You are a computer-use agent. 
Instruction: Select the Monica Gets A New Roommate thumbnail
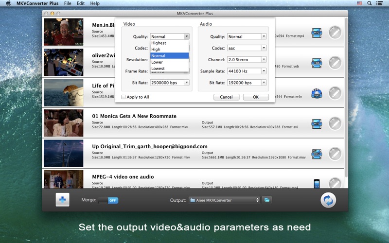pos(64,123)
